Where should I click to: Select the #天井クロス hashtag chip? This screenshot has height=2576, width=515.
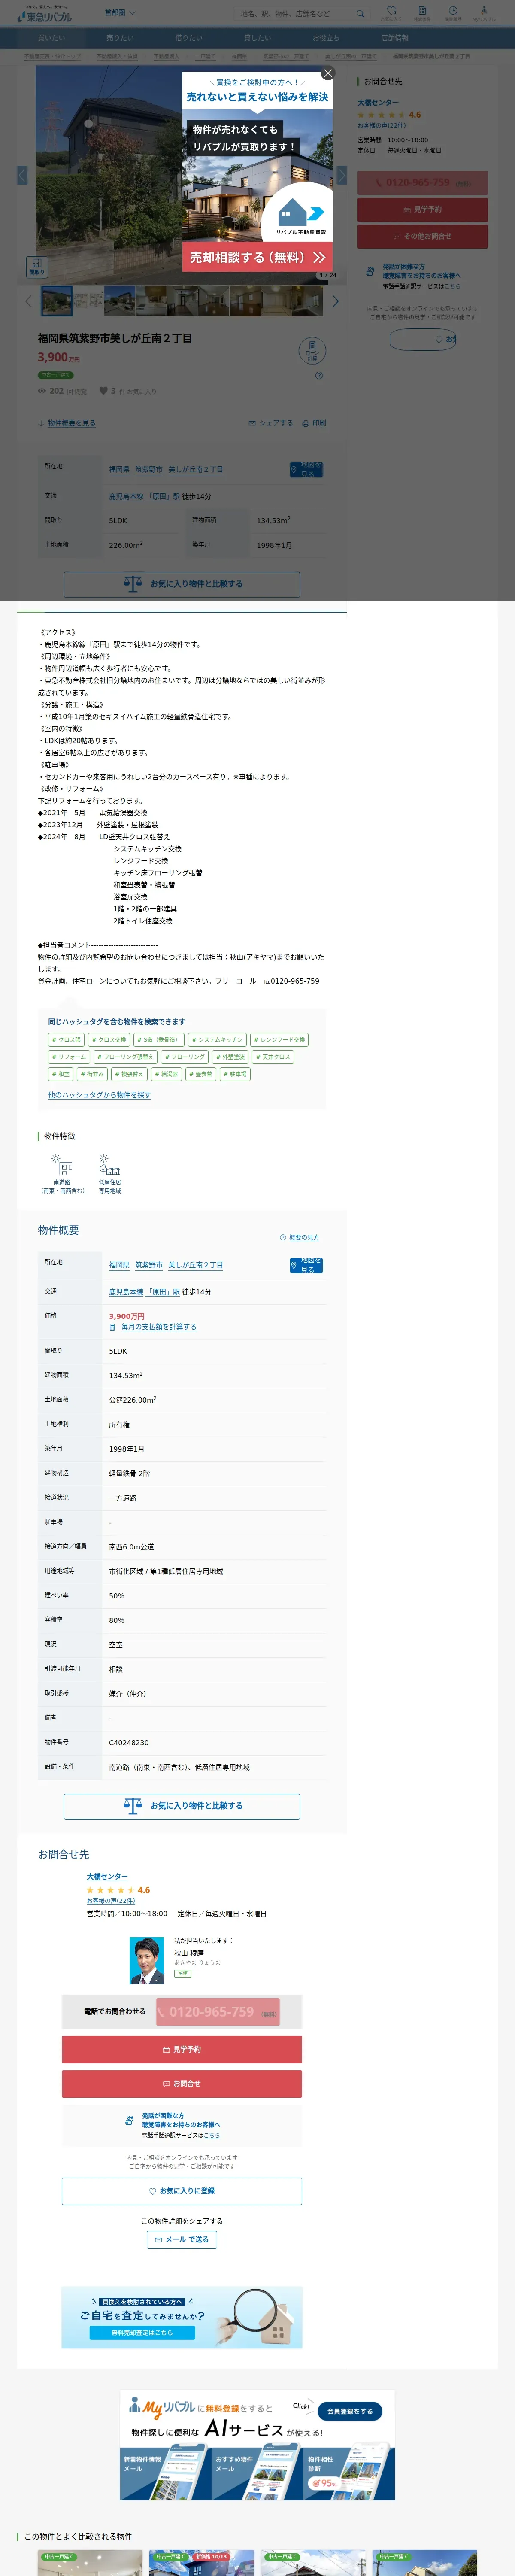(x=273, y=1057)
